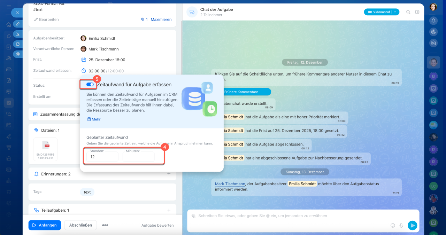Viewport: 446px width, 235px height.
Task: Open the Videoanruf dropdown arrow
Action: click(x=395, y=12)
